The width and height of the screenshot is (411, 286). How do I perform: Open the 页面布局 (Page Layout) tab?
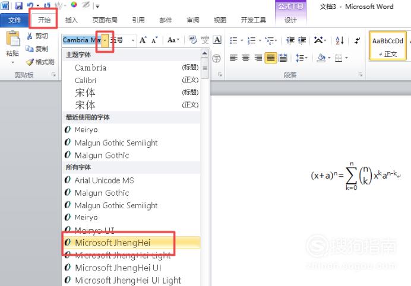click(x=105, y=20)
